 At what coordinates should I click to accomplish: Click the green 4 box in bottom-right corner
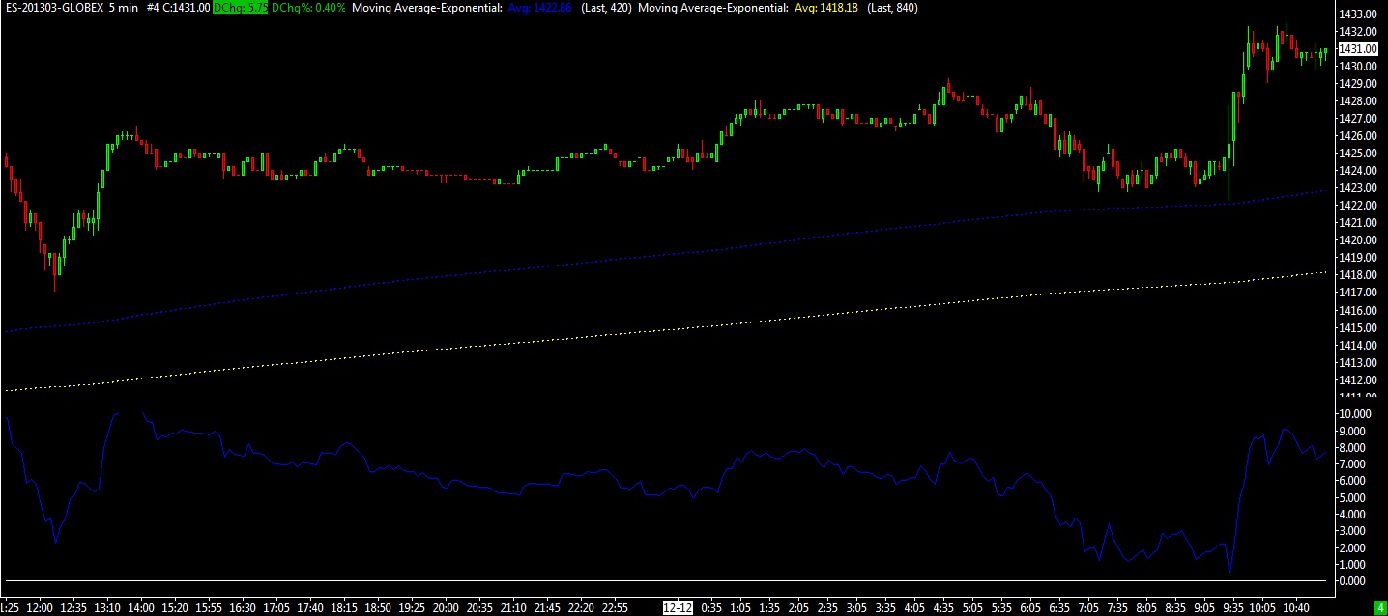tap(1379, 608)
